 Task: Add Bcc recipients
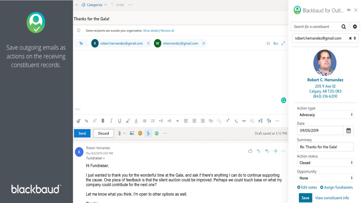click(276, 43)
